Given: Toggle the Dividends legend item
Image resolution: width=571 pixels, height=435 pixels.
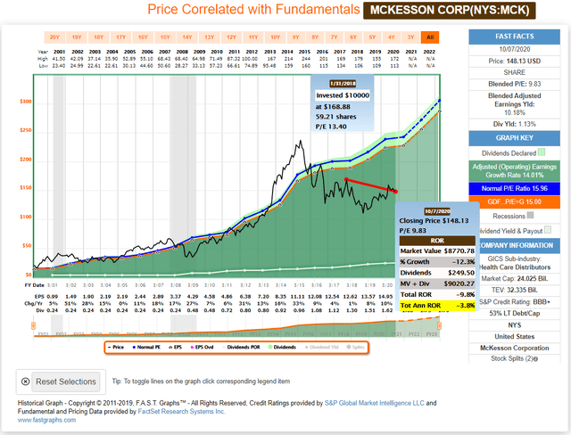Looking at the screenshot, I should pos(282,347).
